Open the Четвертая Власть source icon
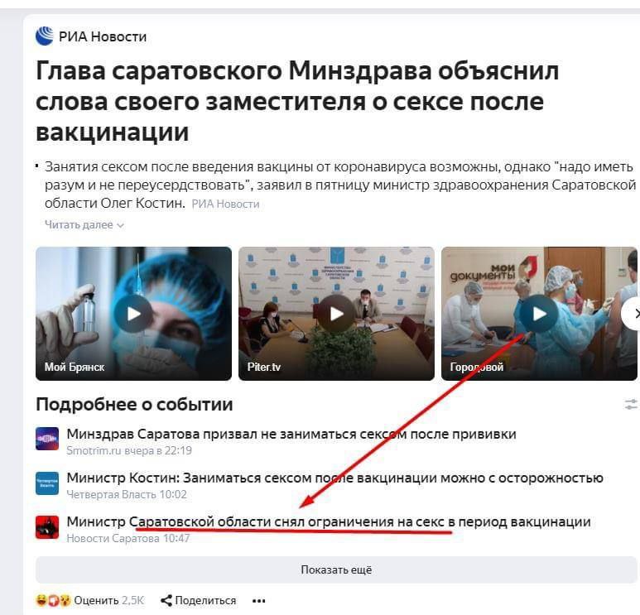Viewport: 640px width, 615px height. point(47,483)
